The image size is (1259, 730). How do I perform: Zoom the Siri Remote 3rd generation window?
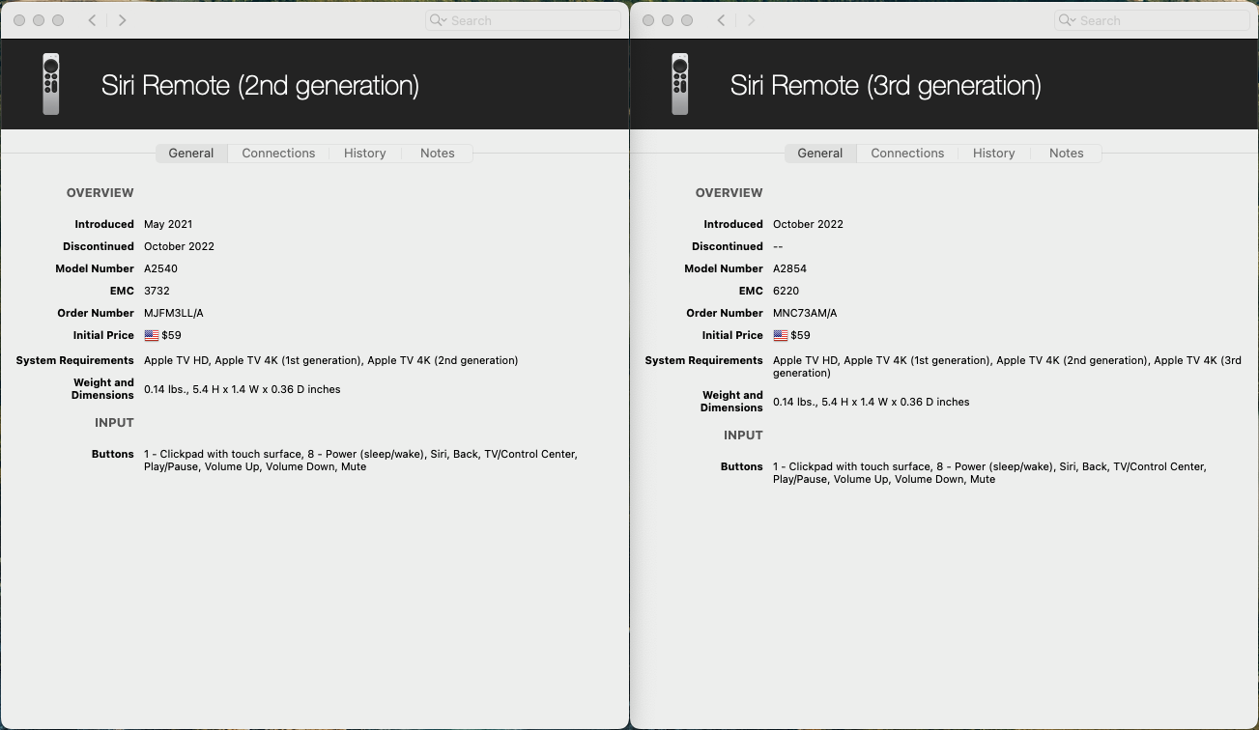coord(687,20)
